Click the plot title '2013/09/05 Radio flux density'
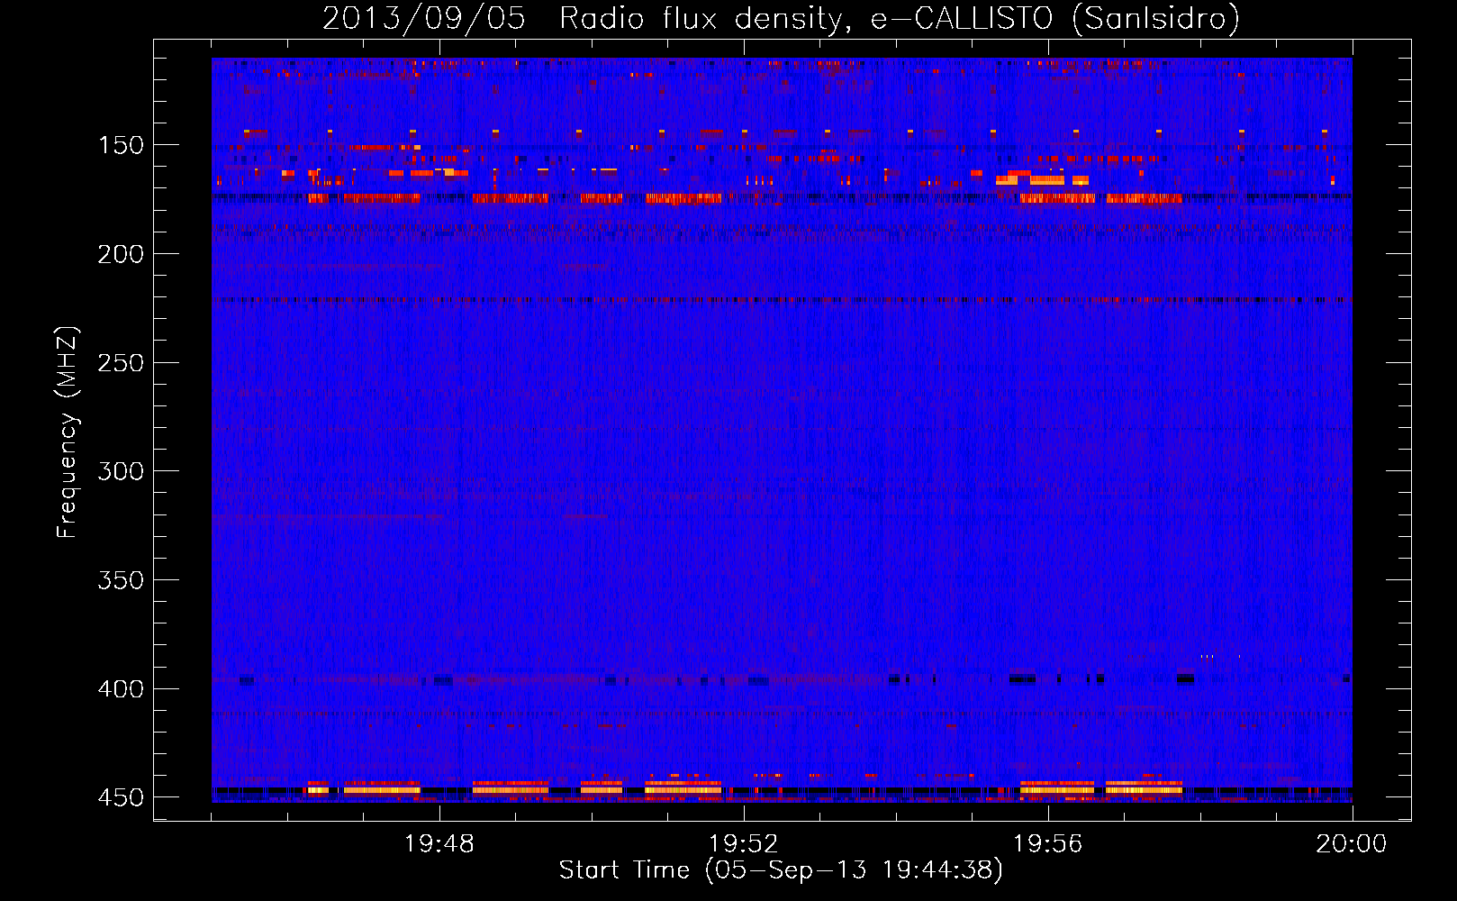 (x=781, y=19)
